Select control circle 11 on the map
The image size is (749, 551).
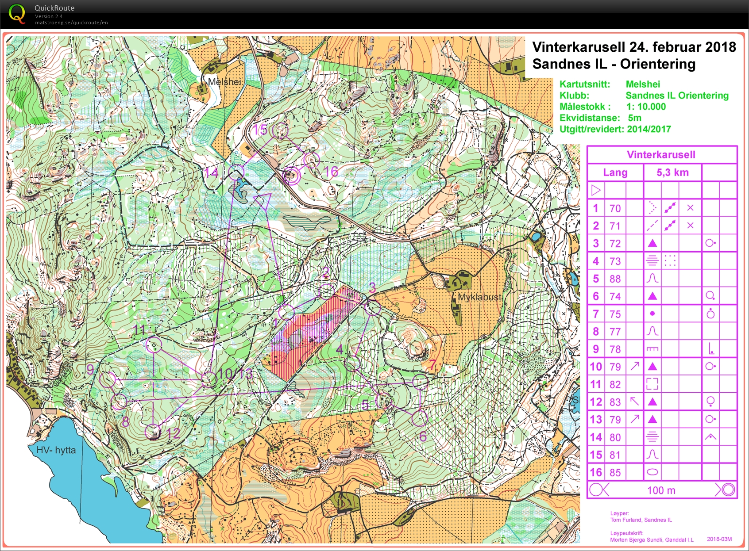[x=154, y=345]
